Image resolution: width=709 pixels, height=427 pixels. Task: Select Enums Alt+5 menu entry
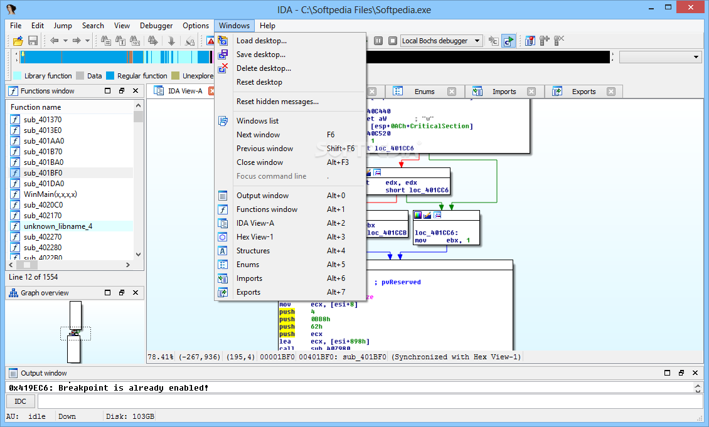click(290, 265)
